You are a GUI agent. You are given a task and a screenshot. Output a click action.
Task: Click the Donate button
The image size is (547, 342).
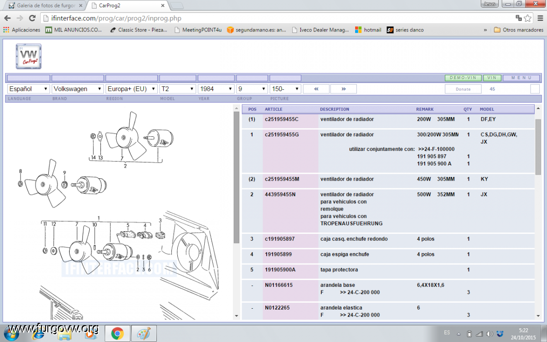click(463, 89)
